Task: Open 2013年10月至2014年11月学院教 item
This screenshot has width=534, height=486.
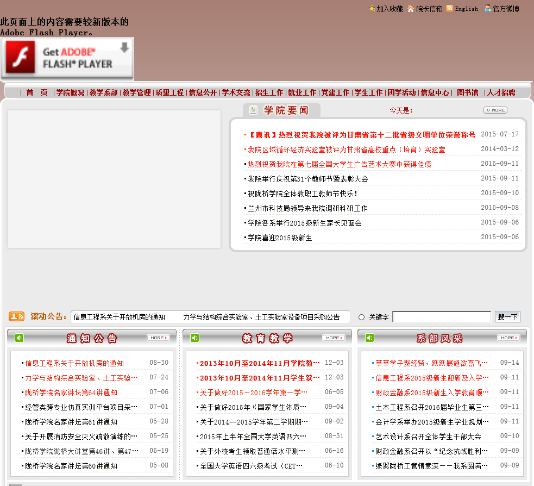Action: pyautogui.click(x=260, y=363)
